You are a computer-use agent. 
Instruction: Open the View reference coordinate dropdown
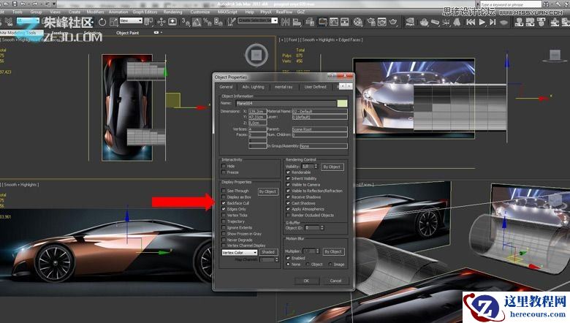click(x=131, y=21)
